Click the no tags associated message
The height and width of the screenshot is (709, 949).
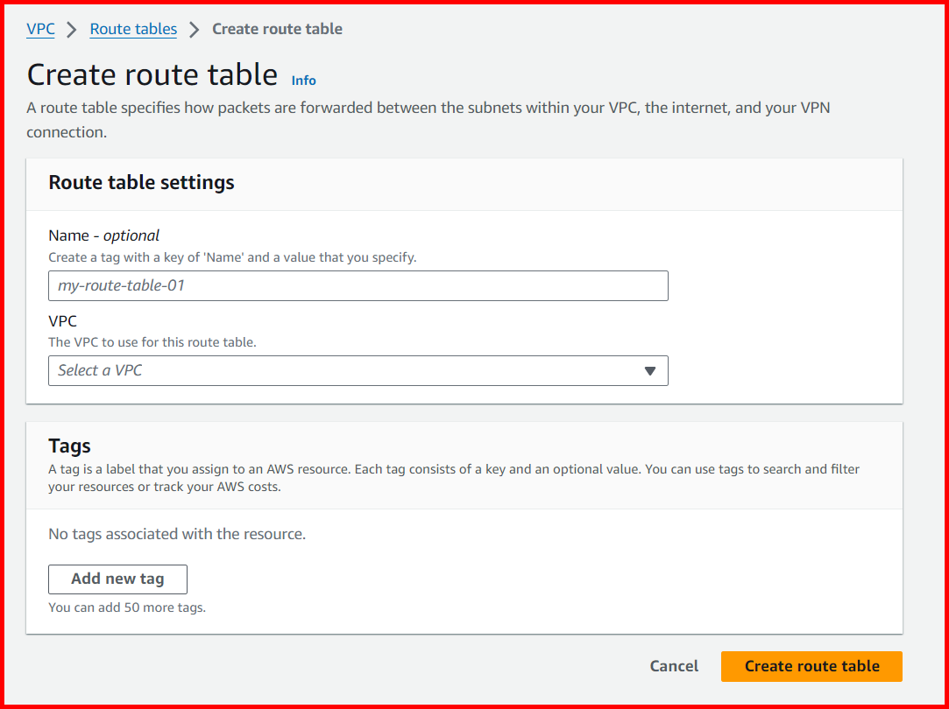tap(176, 533)
